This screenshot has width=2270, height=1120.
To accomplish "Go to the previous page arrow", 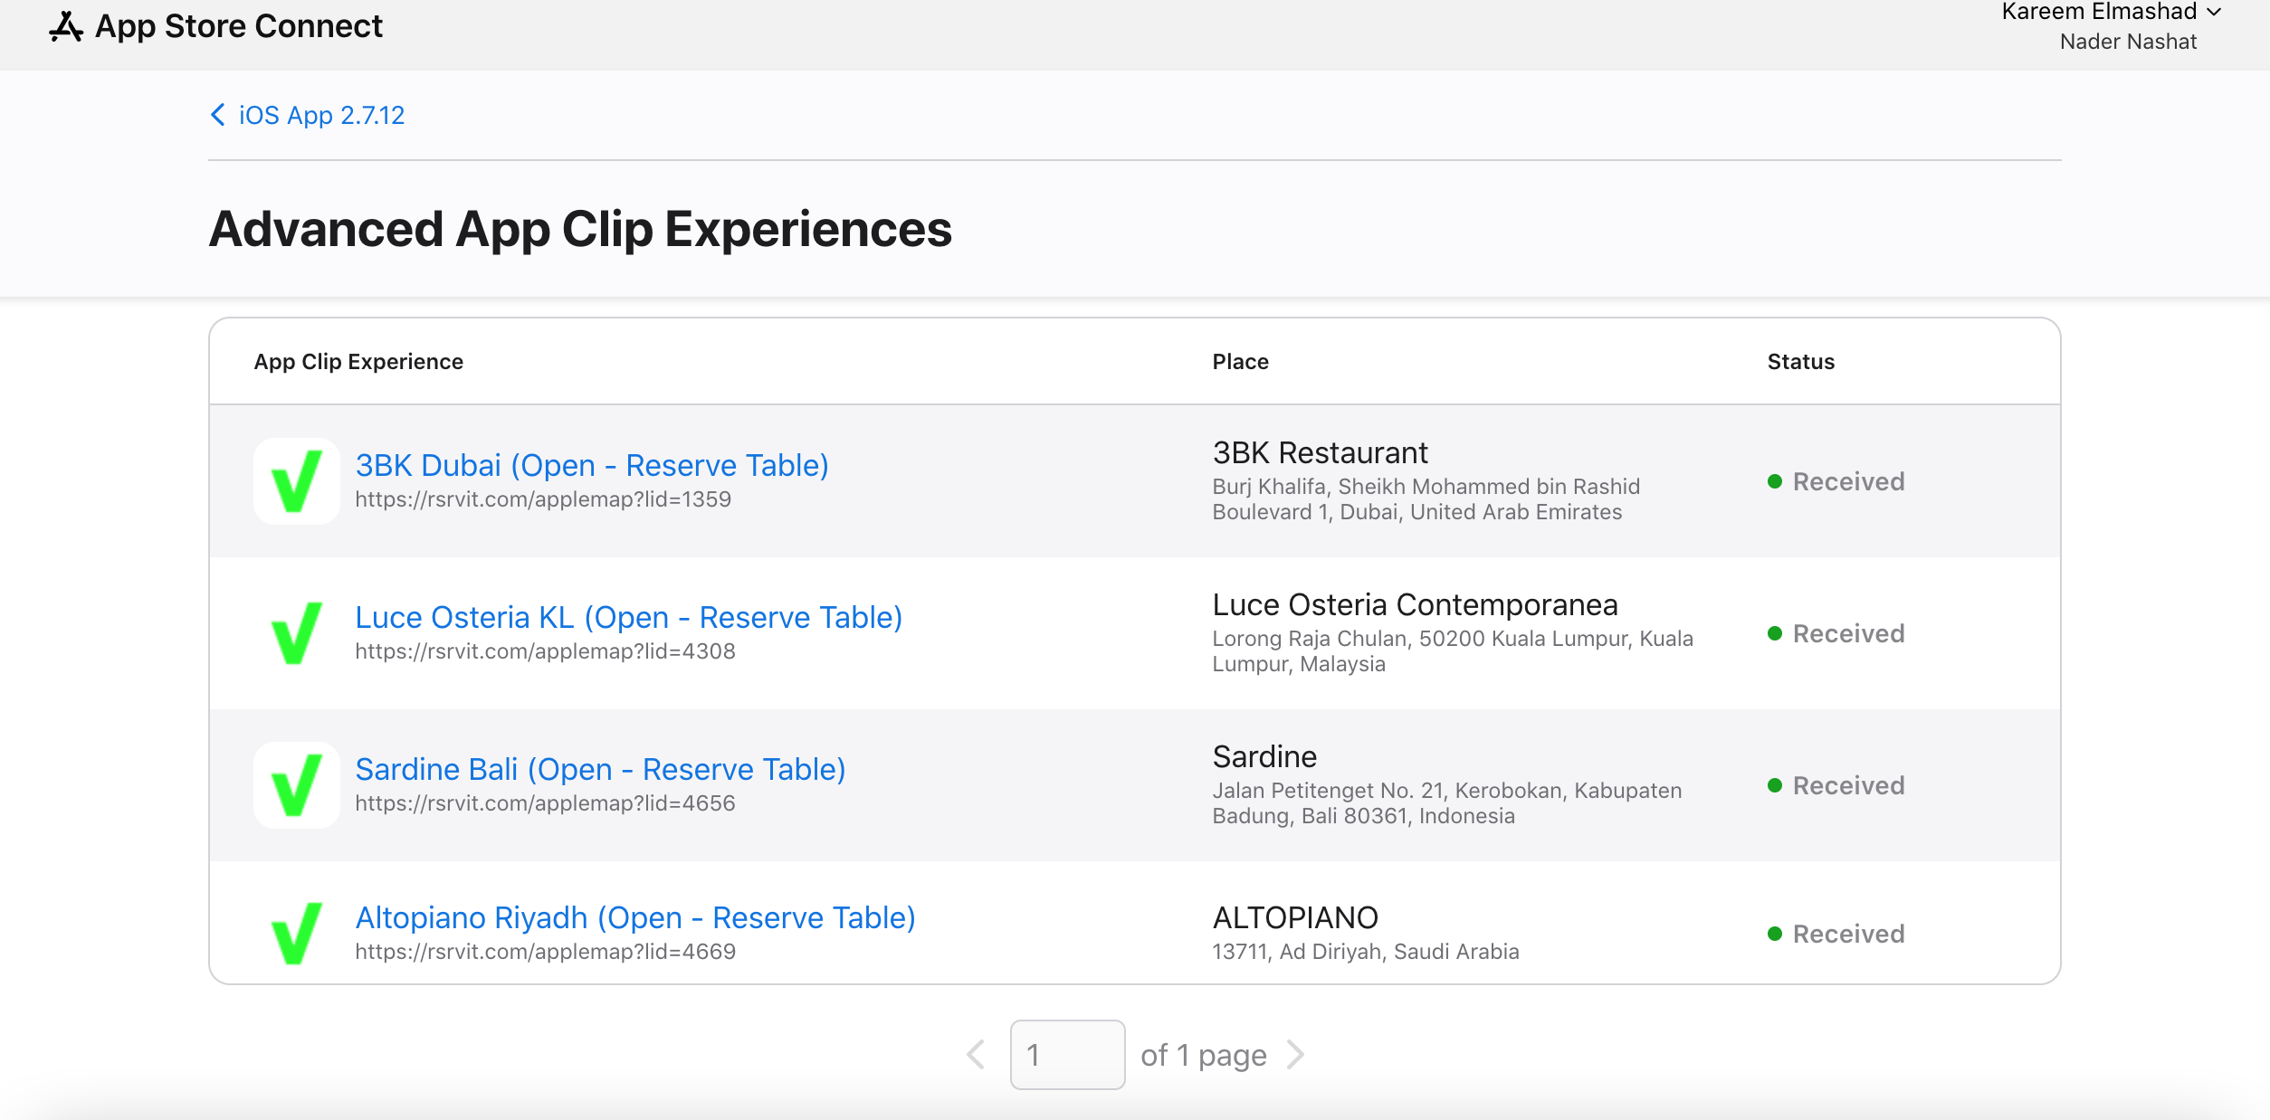I will [x=976, y=1055].
